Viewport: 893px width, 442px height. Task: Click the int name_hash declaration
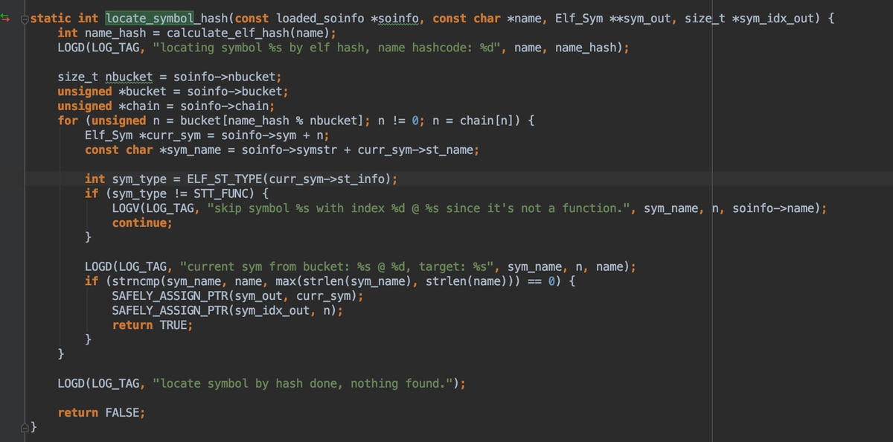click(101, 33)
